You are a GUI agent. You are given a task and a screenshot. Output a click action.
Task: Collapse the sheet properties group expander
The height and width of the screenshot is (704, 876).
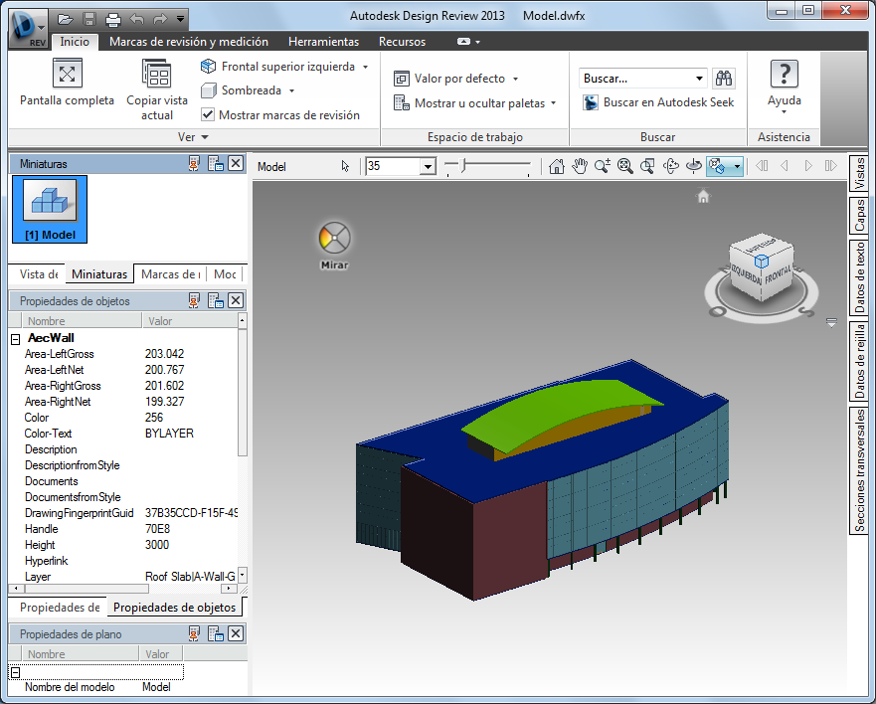tap(16, 673)
